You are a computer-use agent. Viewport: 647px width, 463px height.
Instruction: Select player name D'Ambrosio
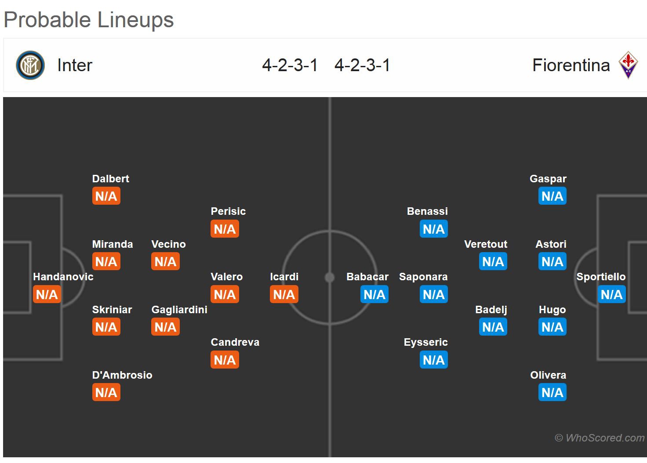(x=122, y=375)
